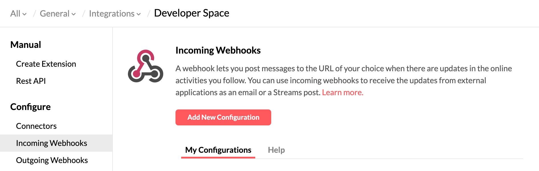Expand the General breadcrumb dropdown
539x171 pixels.
[55, 13]
